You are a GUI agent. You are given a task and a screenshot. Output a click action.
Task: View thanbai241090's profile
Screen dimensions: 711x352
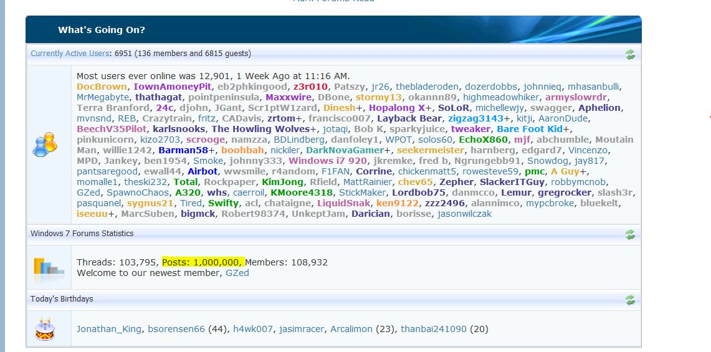pos(434,330)
